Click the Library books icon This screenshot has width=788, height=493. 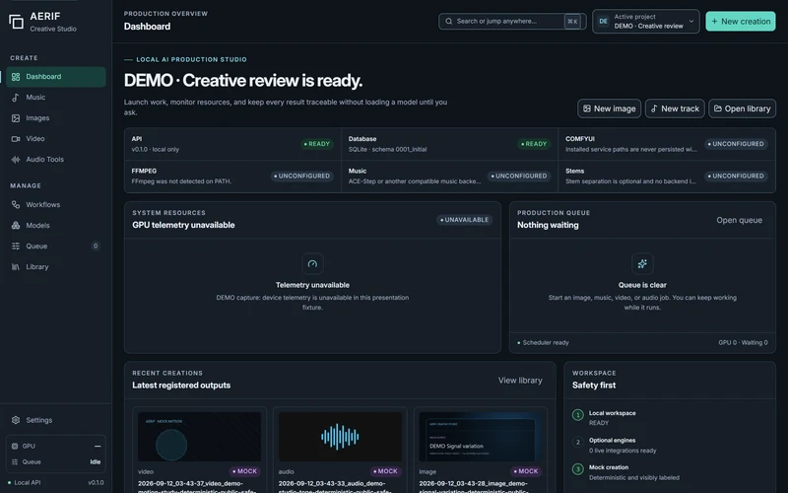16,266
